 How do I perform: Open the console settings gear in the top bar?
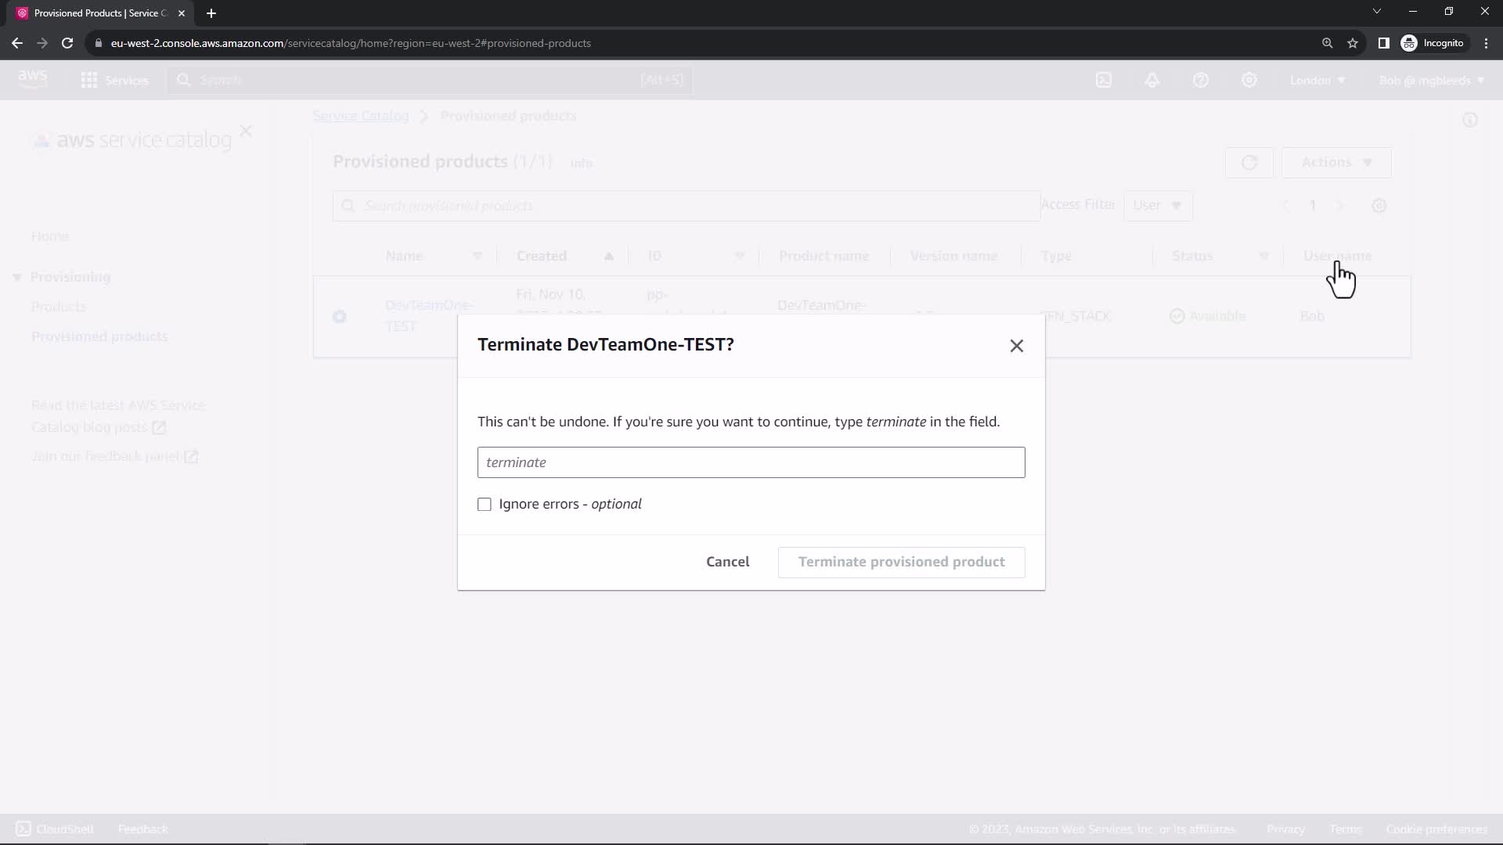tap(1249, 80)
